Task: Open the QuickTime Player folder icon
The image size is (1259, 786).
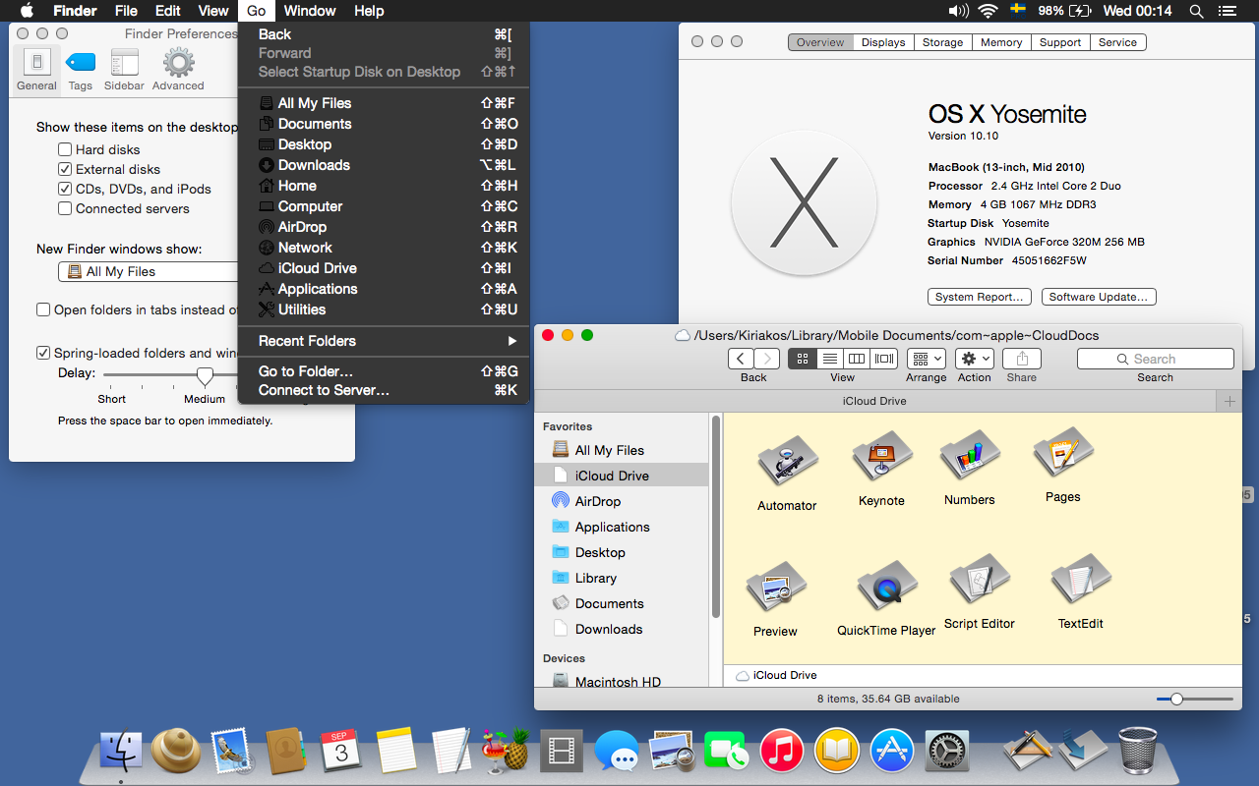Action: click(x=886, y=588)
